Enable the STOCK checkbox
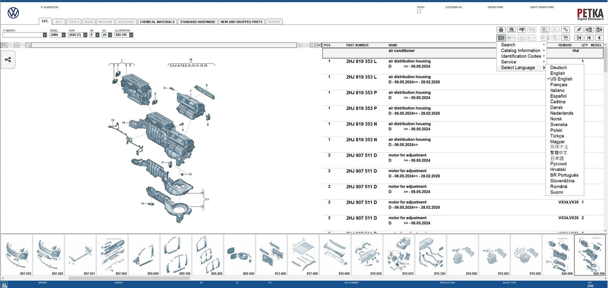The height and width of the screenshot is (288, 608). click(x=419, y=11)
